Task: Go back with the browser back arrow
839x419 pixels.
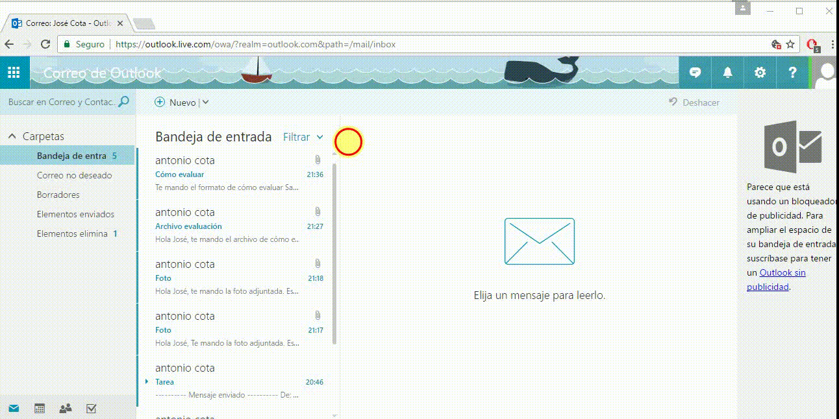Action: point(9,44)
